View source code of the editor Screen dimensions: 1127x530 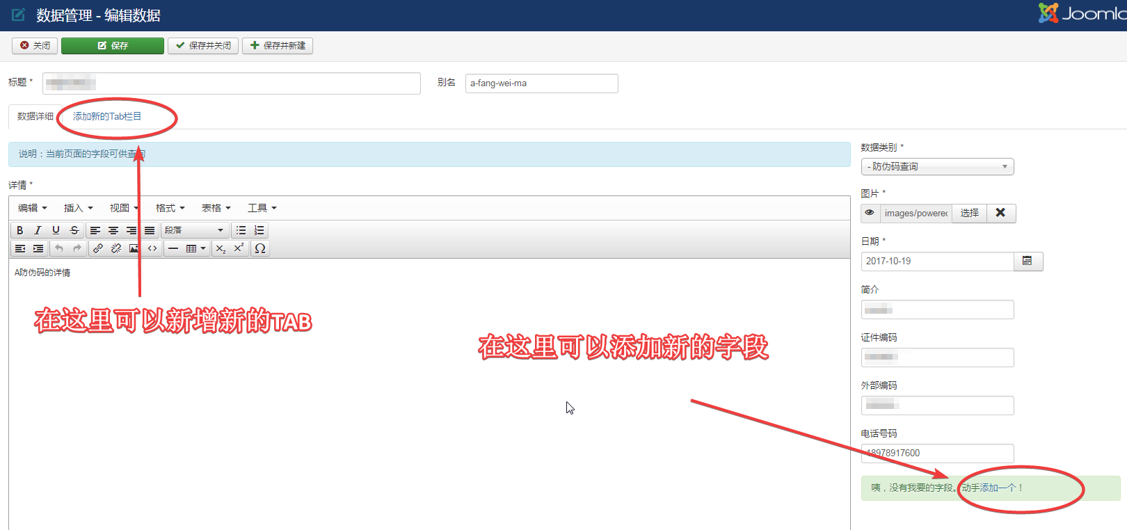click(x=152, y=248)
